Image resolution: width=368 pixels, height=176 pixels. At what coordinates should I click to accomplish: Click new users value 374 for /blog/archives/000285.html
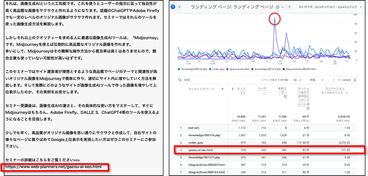point(284,165)
